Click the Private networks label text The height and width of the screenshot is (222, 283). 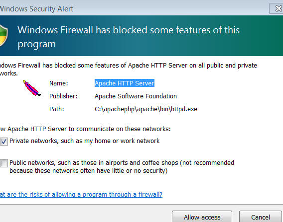coord(85,141)
